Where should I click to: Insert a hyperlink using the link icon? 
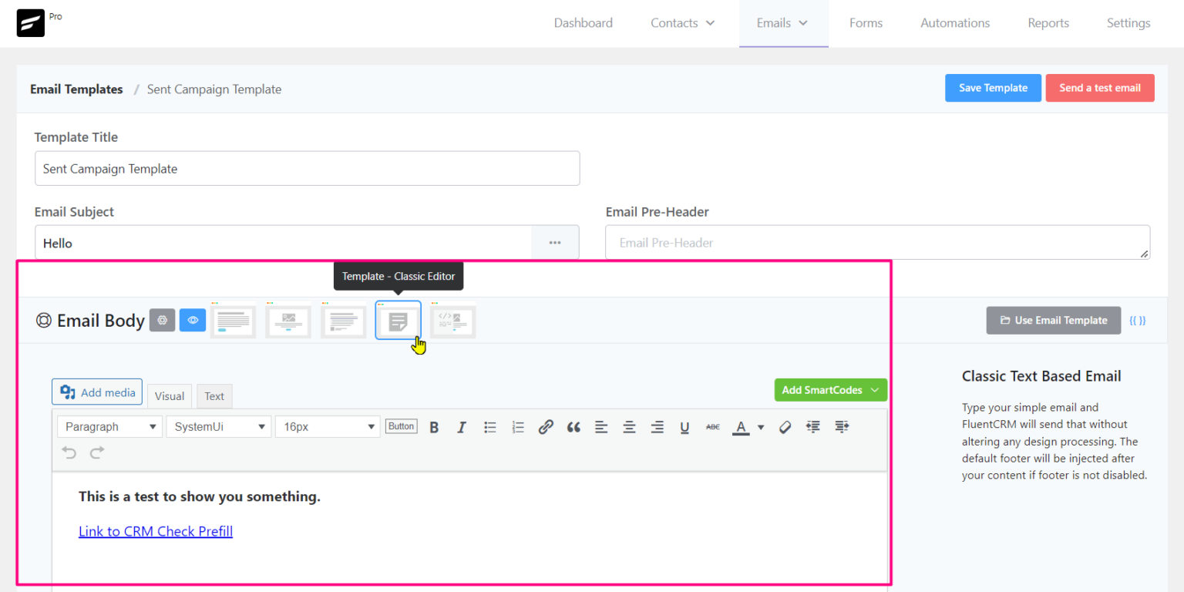coord(546,426)
